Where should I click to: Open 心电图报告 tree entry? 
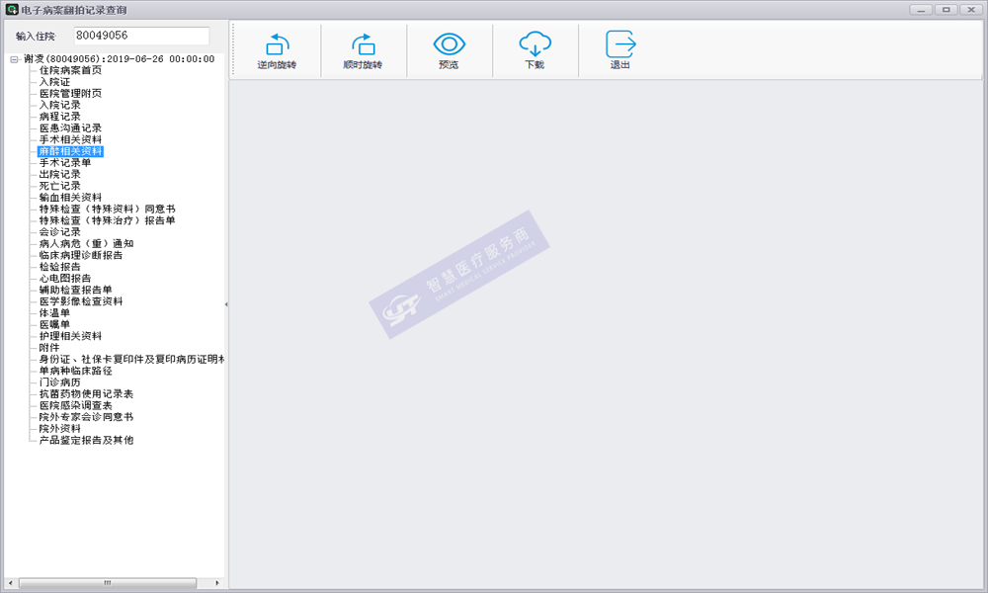coord(65,279)
